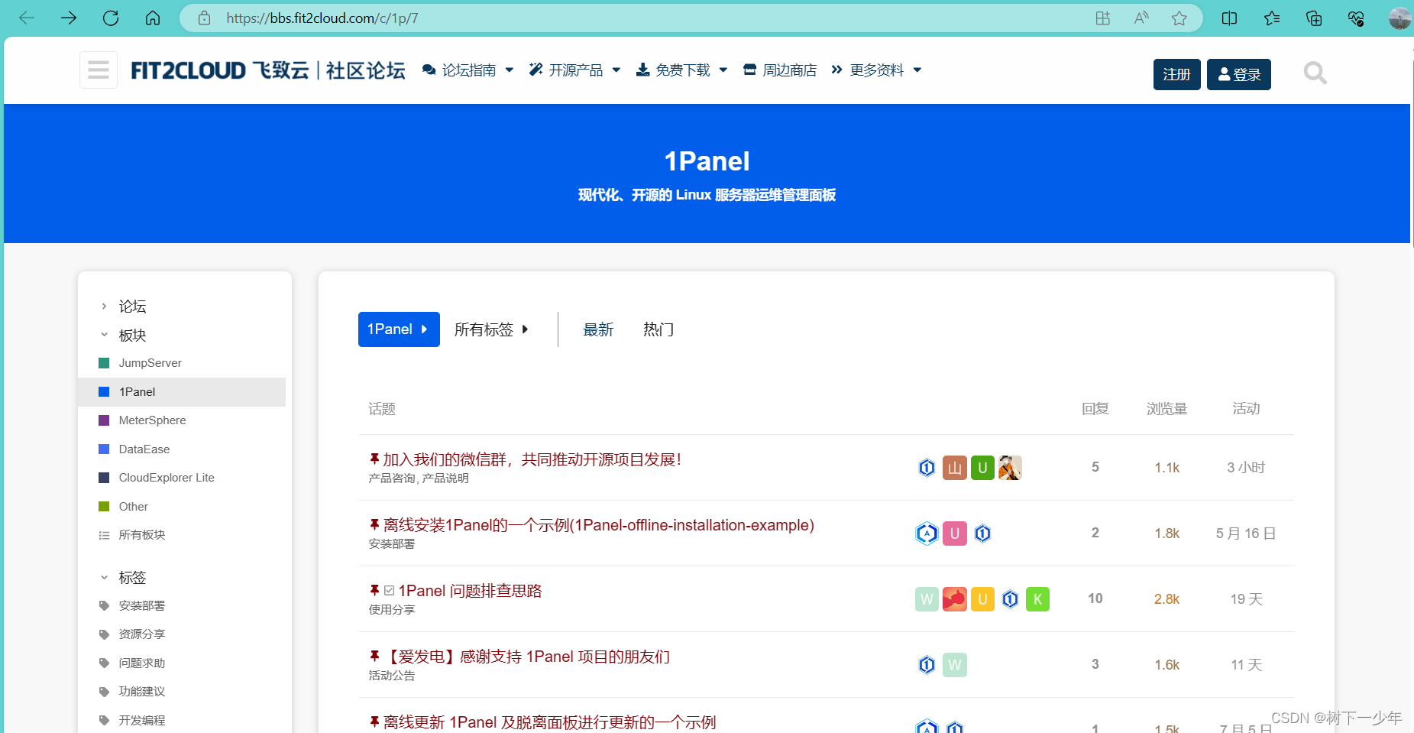Image resolution: width=1414 pixels, height=733 pixels.
Task: Click the 所有板块 list icon
Action: tap(105, 535)
